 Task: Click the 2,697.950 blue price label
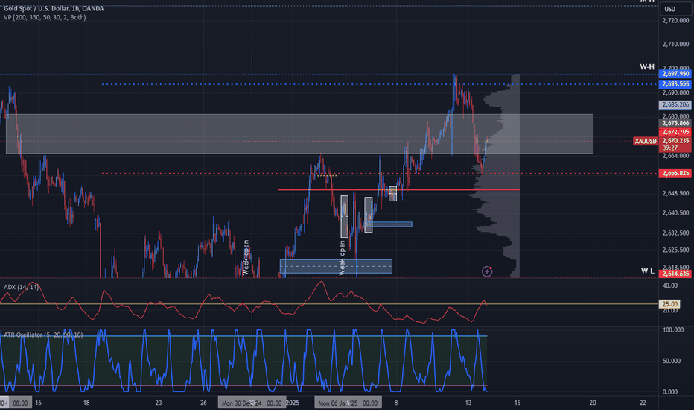click(675, 74)
